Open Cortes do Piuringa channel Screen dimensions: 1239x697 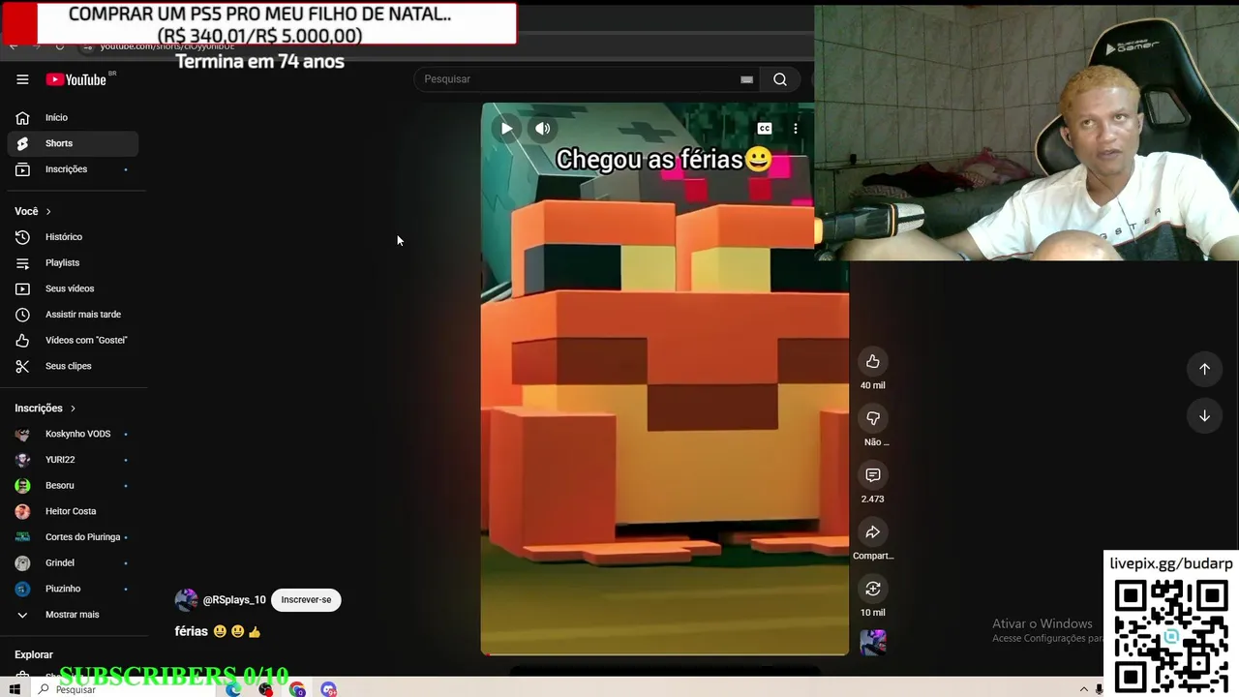tap(74, 537)
